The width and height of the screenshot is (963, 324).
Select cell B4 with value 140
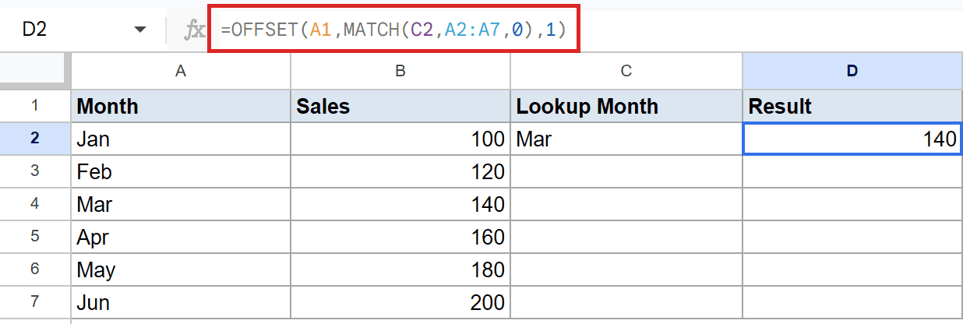coord(400,204)
